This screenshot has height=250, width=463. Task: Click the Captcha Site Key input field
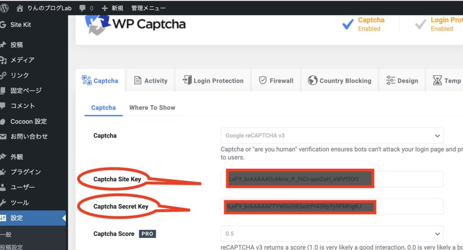coord(335,179)
